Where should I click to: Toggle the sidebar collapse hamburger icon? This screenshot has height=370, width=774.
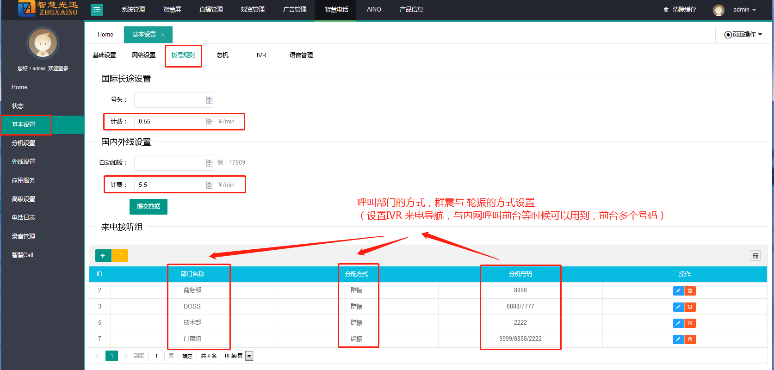tap(97, 10)
